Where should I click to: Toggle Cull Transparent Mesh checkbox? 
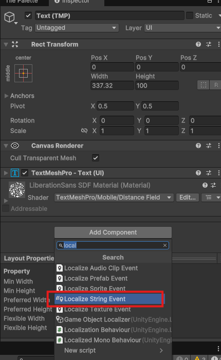[x=96, y=158]
